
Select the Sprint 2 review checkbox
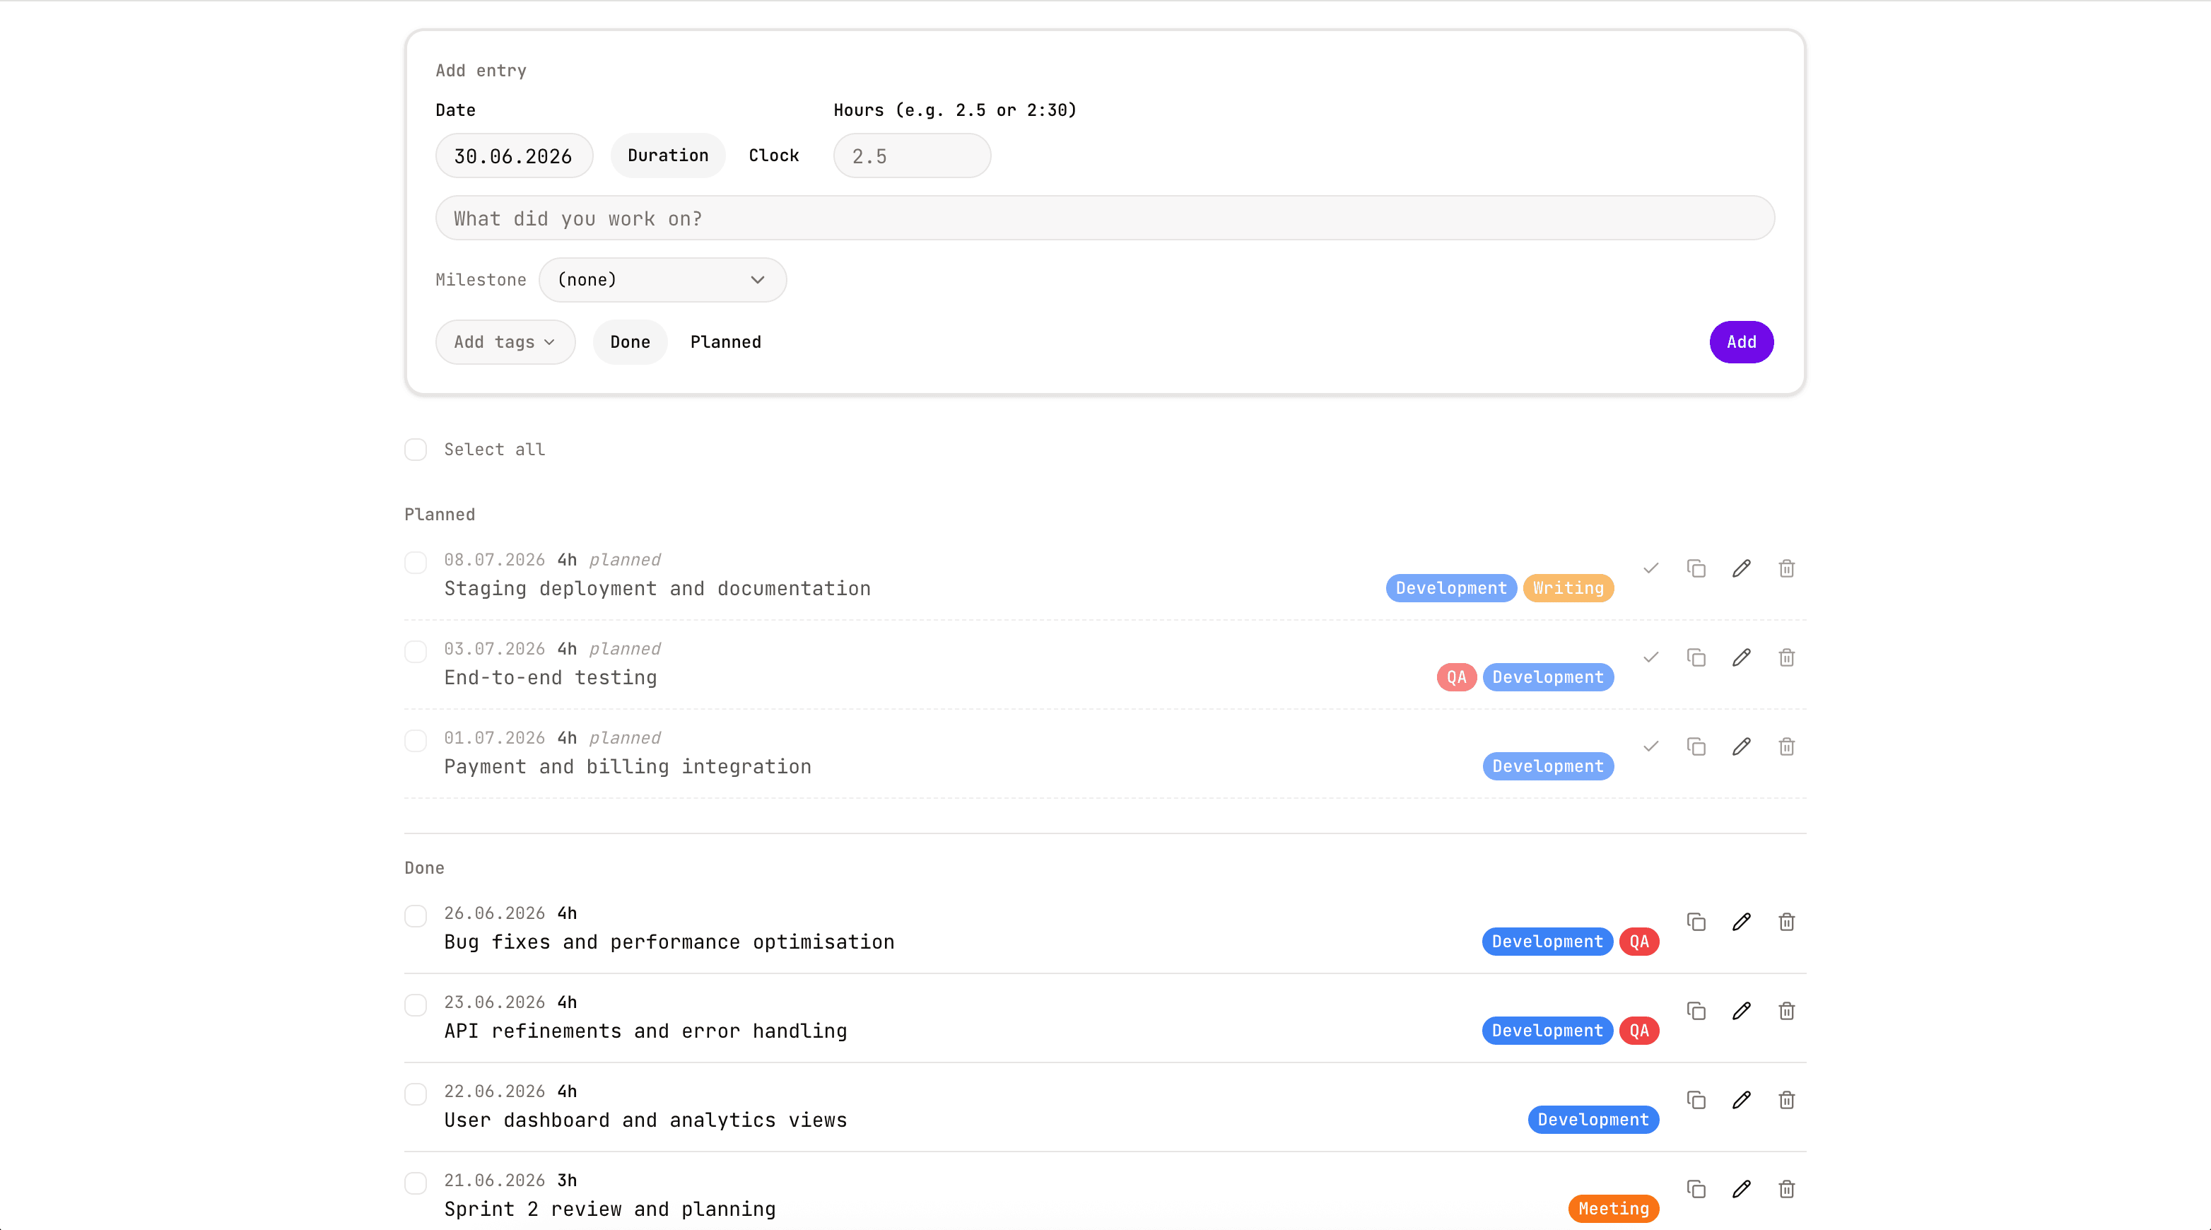point(416,1185)
